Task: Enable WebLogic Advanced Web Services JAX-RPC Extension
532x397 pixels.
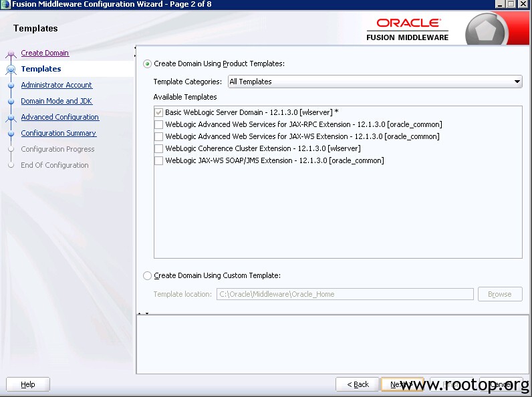Action: (x=158, y=124)
